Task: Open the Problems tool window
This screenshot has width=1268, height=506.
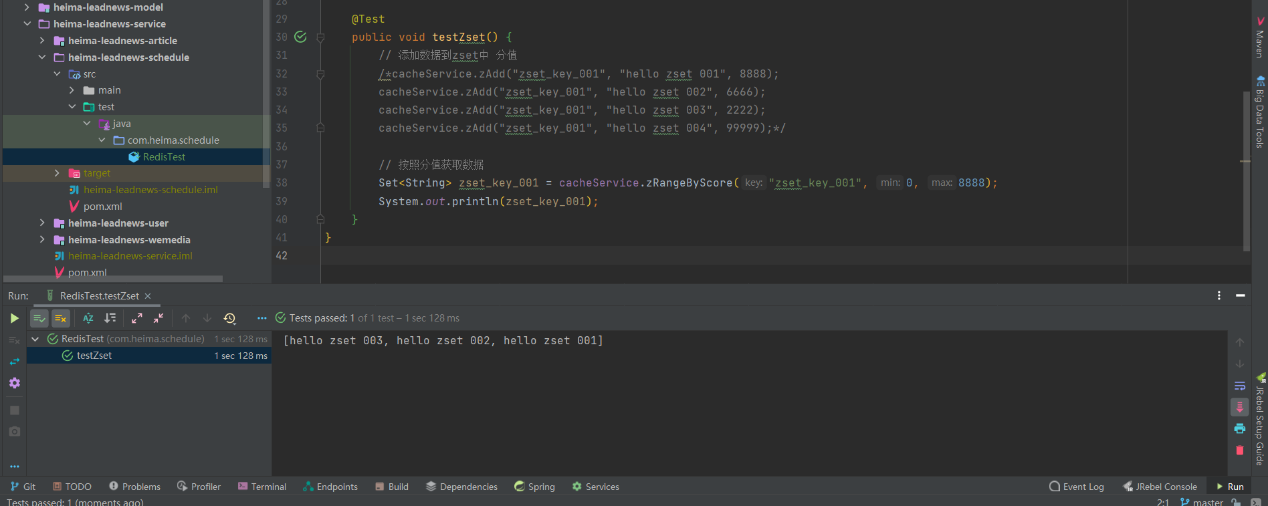Action: (134, 487)
